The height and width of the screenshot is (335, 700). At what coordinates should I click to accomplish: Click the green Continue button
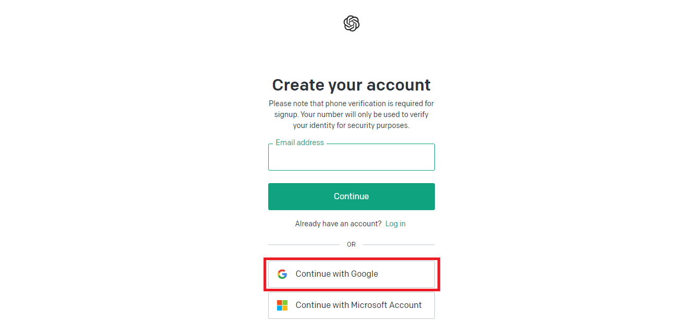[x=352, y=197]
